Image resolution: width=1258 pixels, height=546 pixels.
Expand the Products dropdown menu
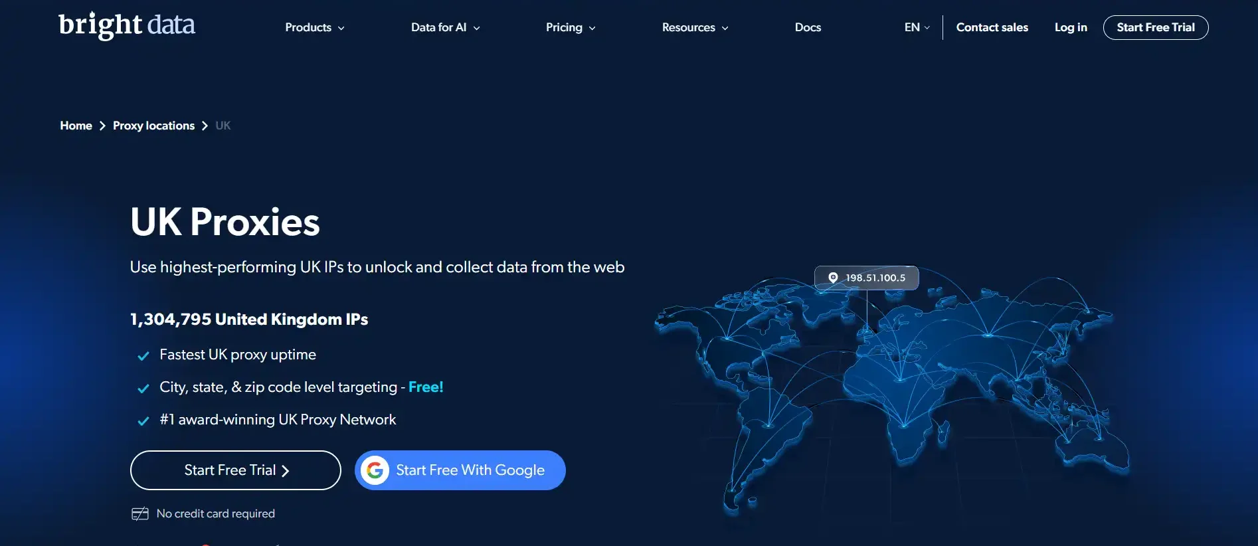tap(315, 27)
